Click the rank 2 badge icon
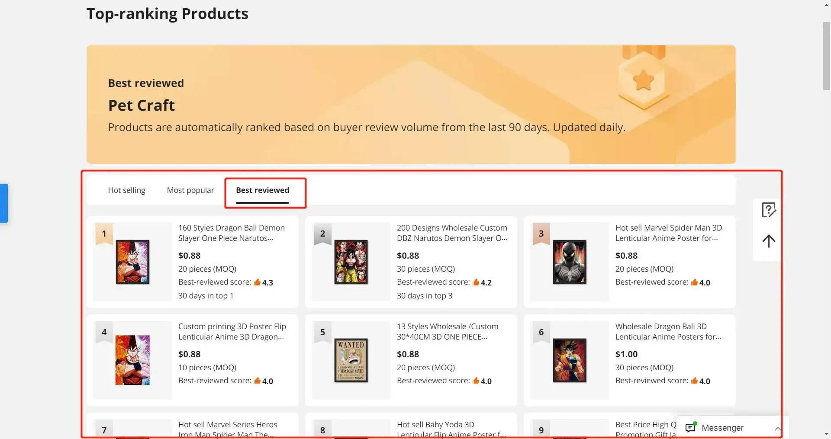Screen dimensions: 831x439 322,234
